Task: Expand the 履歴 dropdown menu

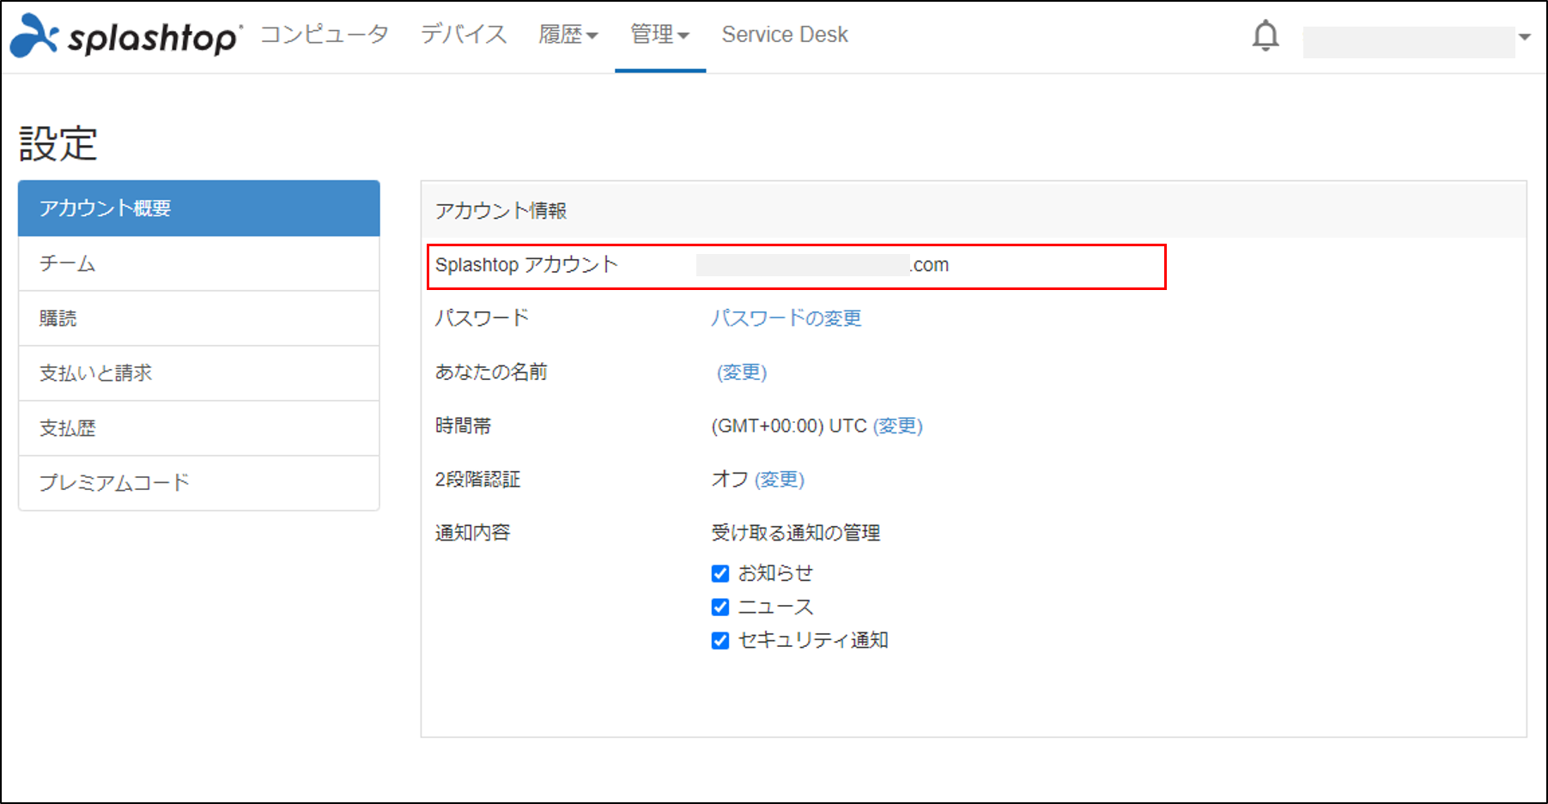Action: pyautogui.click(x=568, y=35)
